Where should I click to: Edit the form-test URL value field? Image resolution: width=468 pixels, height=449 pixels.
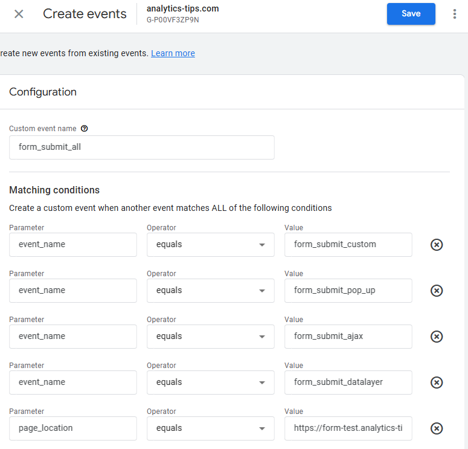coord(348,428)
